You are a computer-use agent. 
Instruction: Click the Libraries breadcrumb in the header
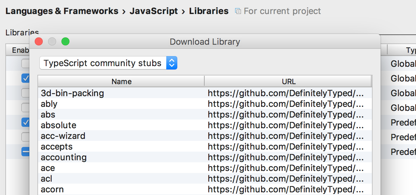click(x=209, y=11)
